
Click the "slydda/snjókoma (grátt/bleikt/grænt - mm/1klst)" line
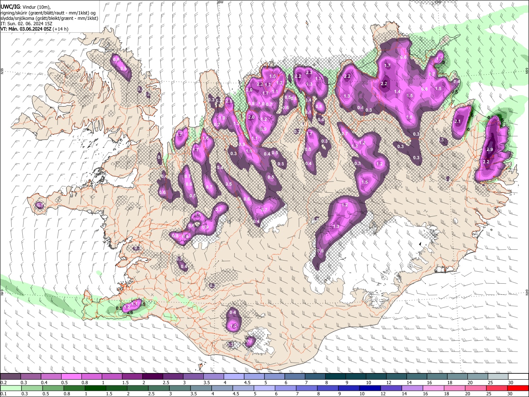(x=49, y=18)
